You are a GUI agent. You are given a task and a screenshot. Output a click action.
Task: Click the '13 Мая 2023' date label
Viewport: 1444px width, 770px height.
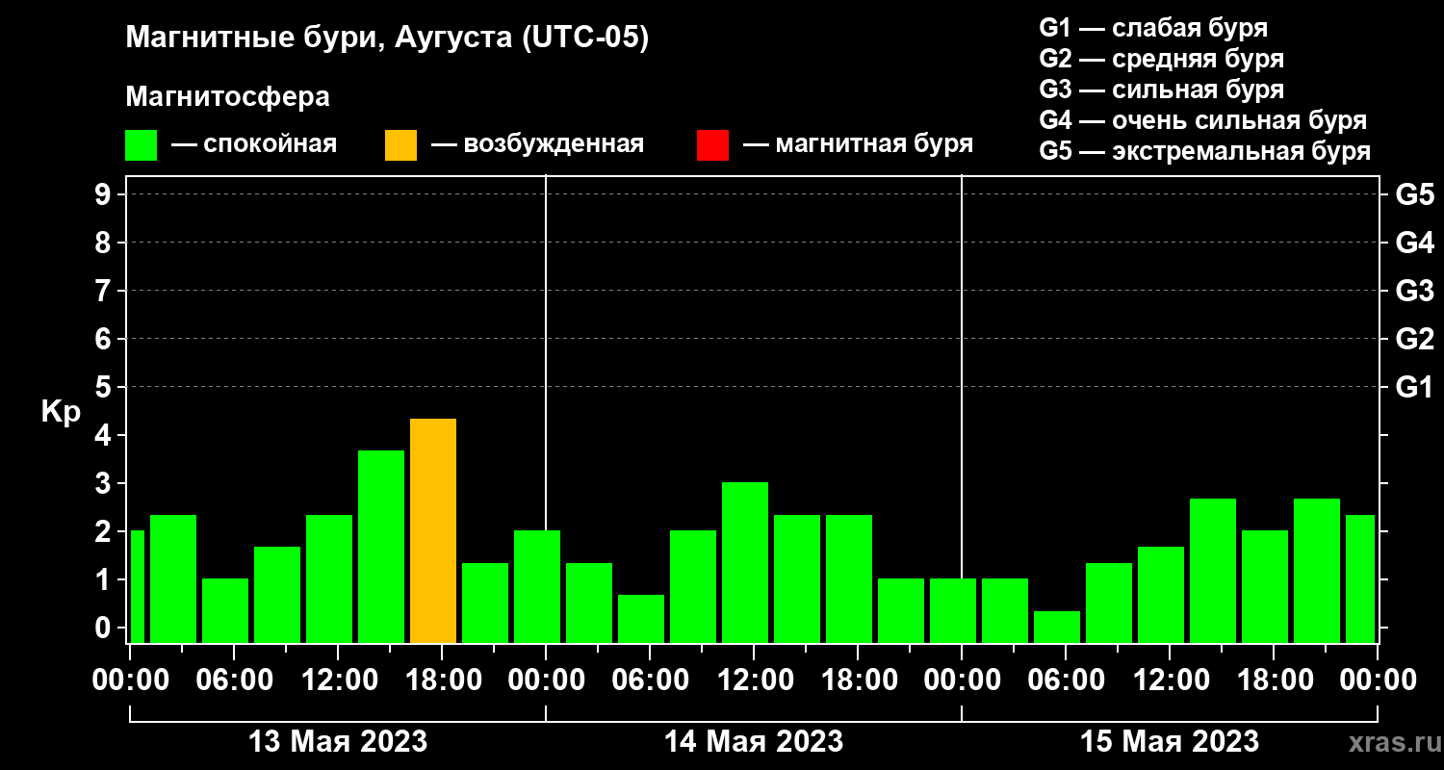click(338, 741)
